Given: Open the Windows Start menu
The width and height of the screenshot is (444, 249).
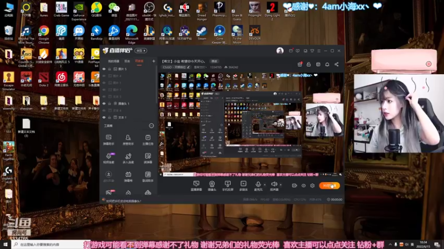Looking at the screenshot, I should pos(5,245).
